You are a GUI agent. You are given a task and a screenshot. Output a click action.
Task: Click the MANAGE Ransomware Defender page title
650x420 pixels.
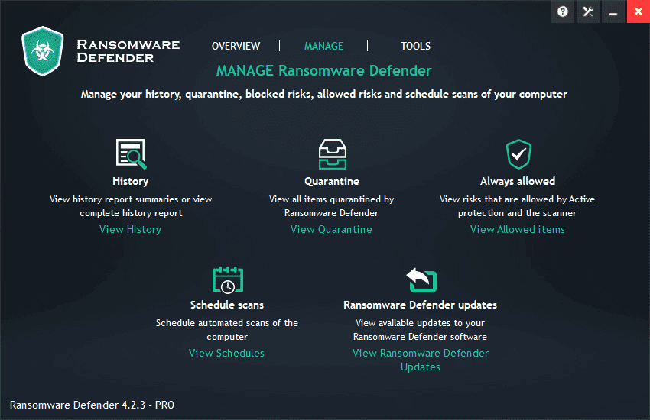324,71
